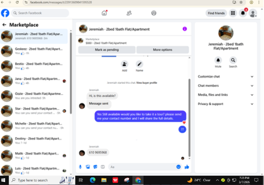Open the weather widget in taskbar

point(199,180)
